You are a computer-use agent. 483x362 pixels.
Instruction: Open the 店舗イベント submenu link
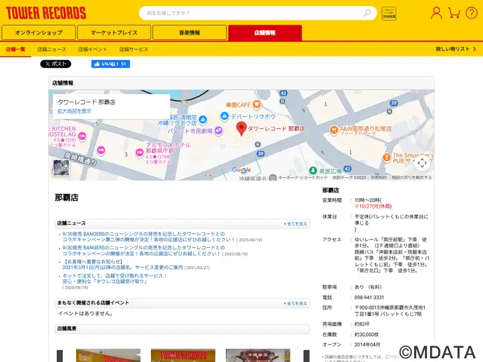[x=92, y=49]
